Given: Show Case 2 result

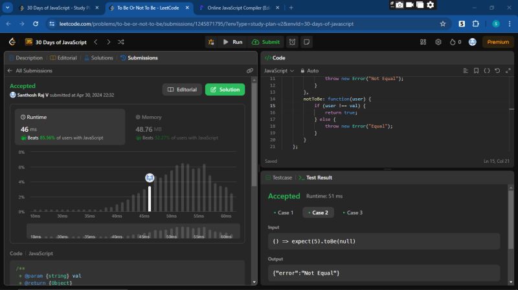Looking at the screenshot, I should point(318,212).
